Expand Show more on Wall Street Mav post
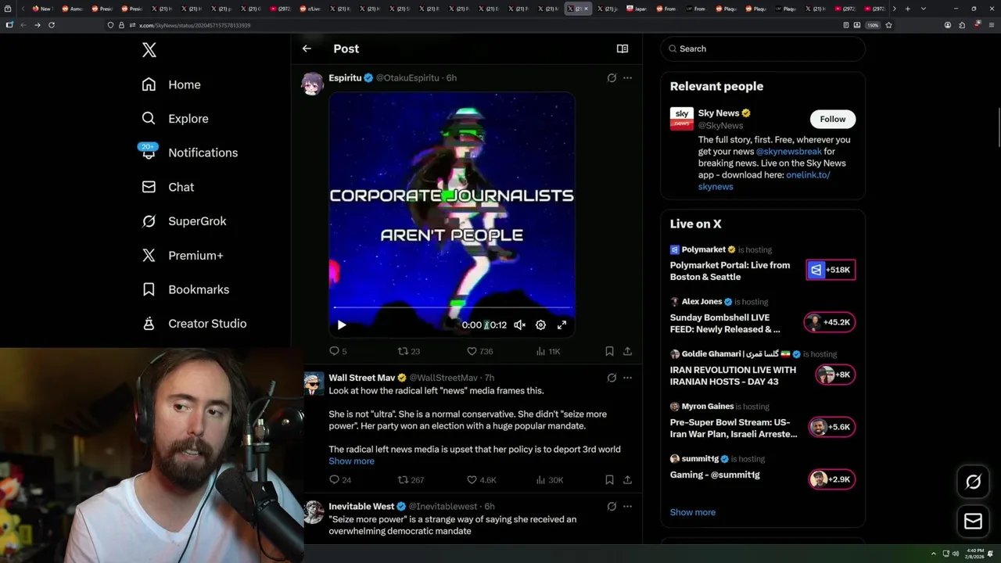 (351, 461)
